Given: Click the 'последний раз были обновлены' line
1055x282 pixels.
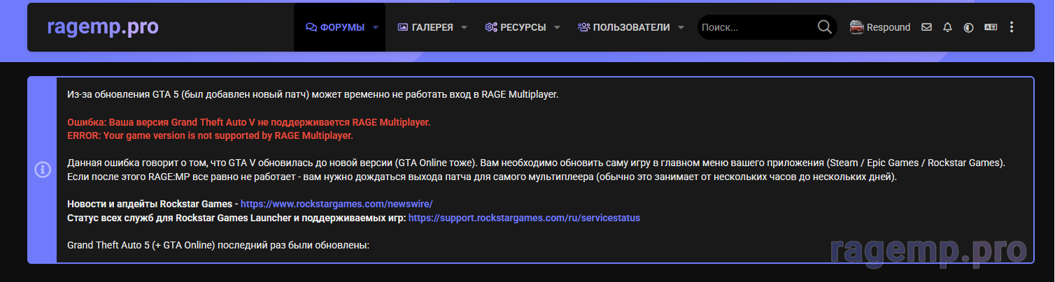Looking at the screenshot, I should 218,246.
